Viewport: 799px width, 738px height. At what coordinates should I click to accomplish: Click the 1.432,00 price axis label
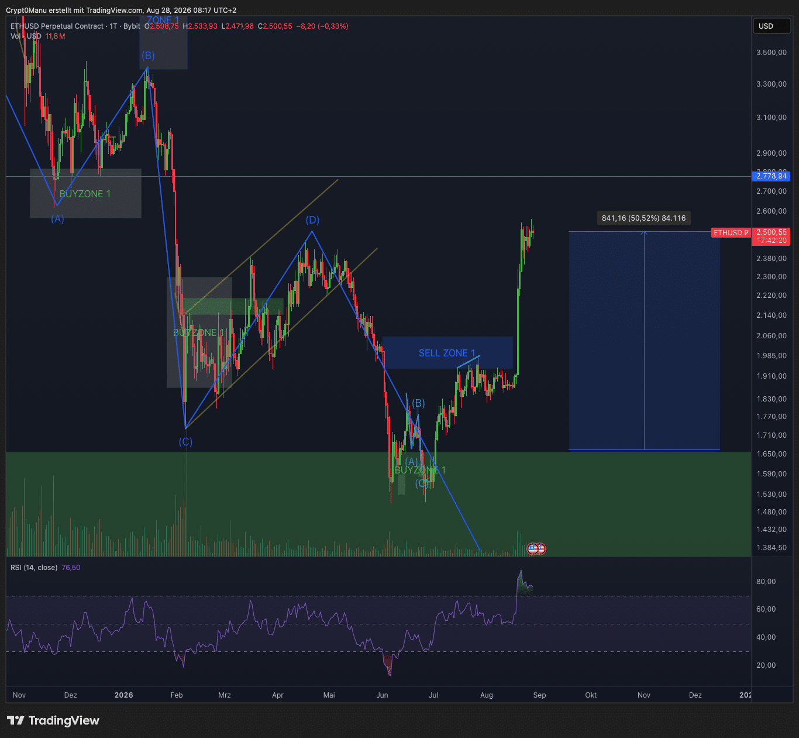click(772, 530)
